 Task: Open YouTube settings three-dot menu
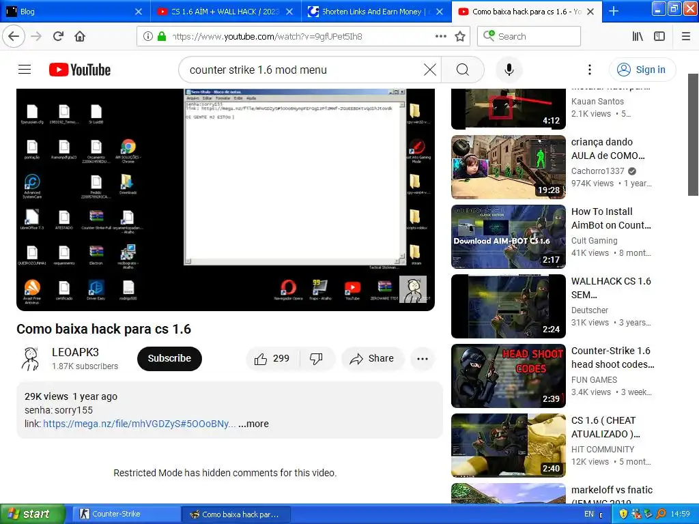[590, 70]
